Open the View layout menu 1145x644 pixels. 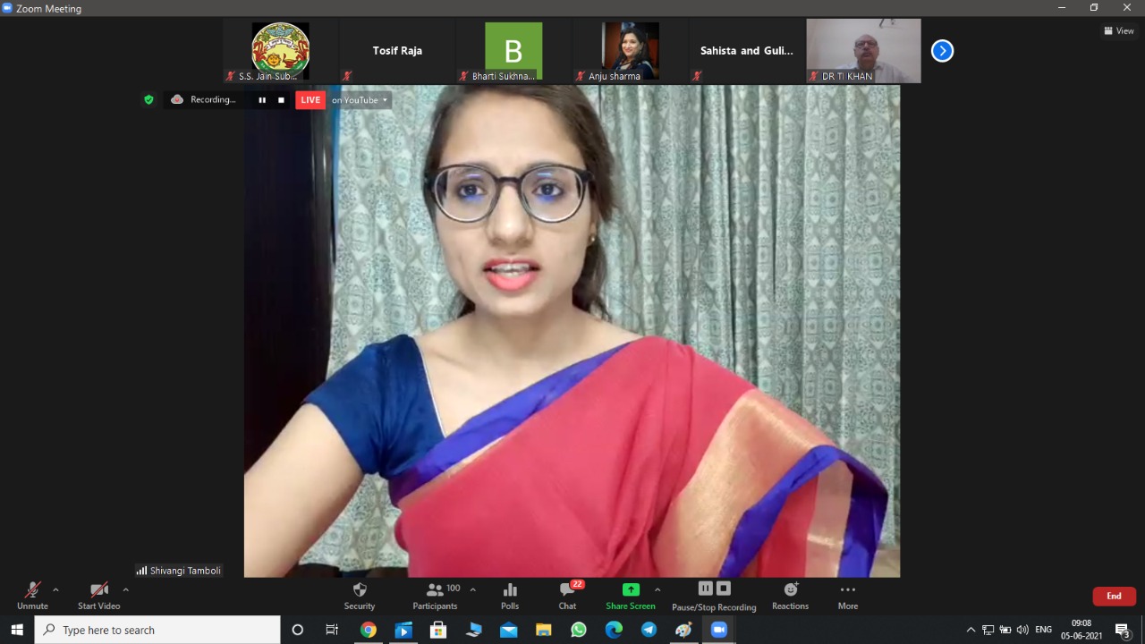point(1119,31)
